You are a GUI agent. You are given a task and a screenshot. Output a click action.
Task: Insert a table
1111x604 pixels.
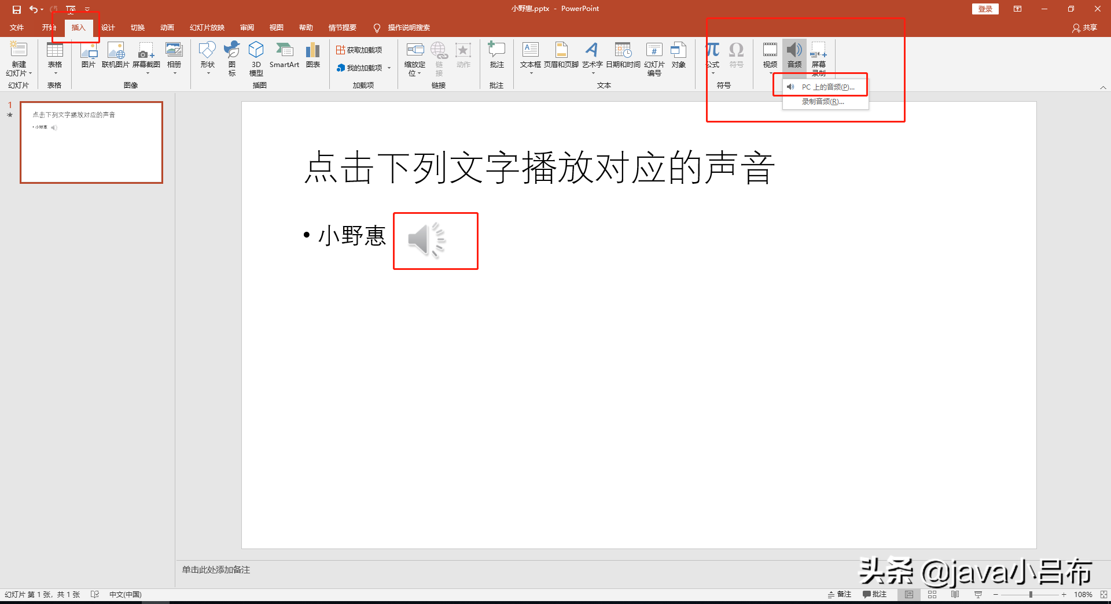(x=55, y=58)
